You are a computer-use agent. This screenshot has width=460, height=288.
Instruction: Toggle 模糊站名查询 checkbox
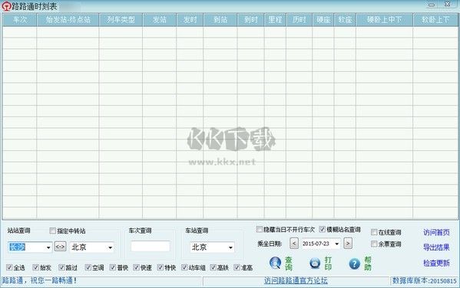coord(322,229)
